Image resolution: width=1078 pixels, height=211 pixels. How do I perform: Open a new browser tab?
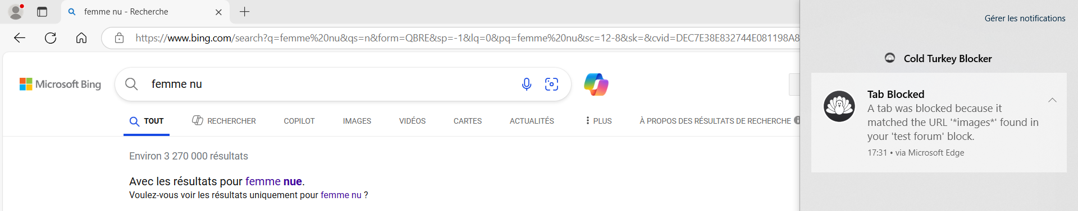pos(245,12)
